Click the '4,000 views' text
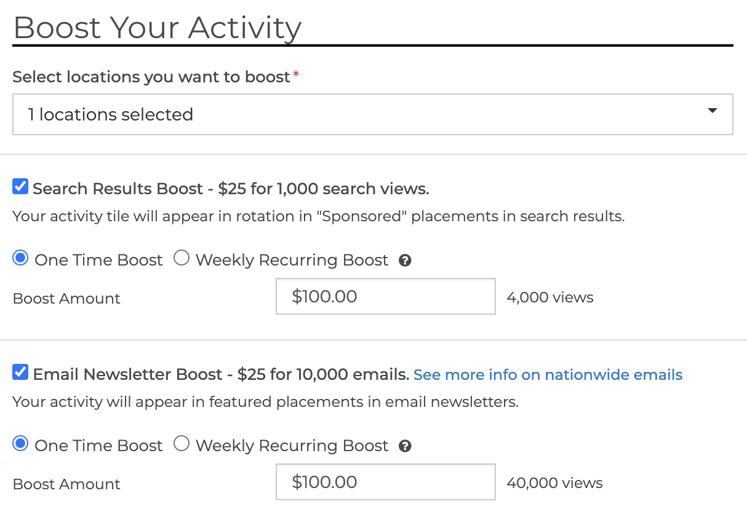 pyautogui.click(x=549, y=298)
